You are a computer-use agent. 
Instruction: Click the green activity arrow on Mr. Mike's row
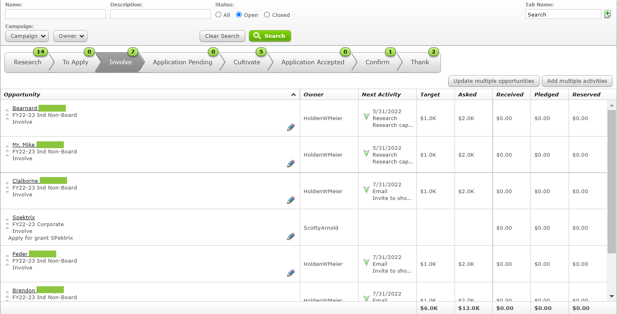click(x=366, y=153)
